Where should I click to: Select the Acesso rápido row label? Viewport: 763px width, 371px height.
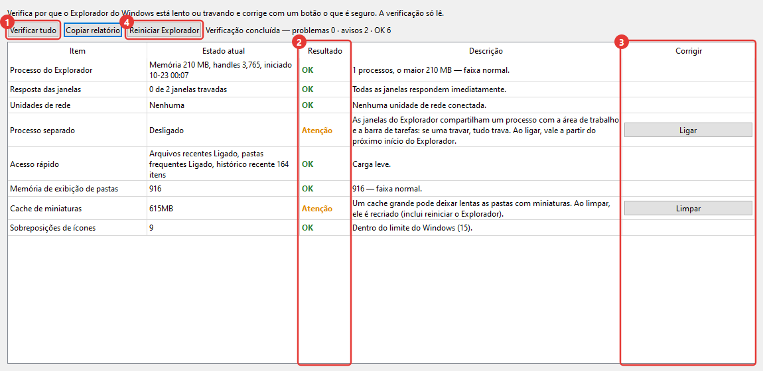point(35,164)
